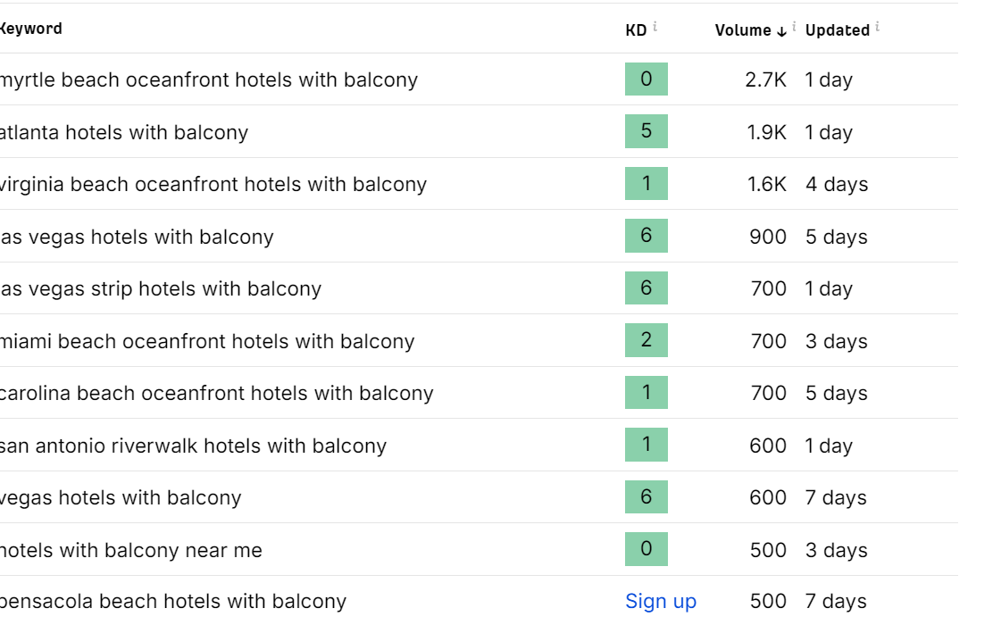Click KD badge 0 for myrtle beach

point(646,79)
